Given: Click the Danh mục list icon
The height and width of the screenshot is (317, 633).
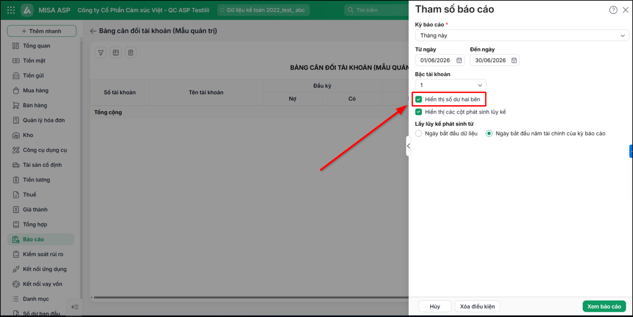Looking at the screenshot, I should (16, 299).
